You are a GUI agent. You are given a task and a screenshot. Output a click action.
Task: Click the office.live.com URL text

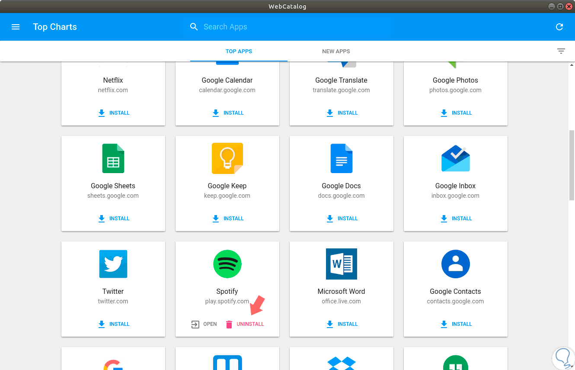pos(342,301)
